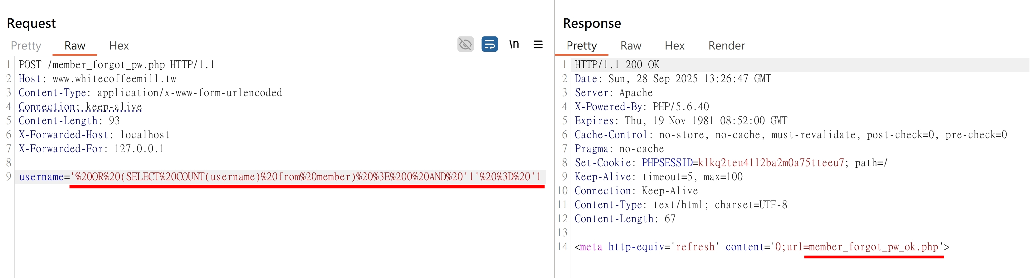Click the X-Powered-By: PHP/5.6.40 header
This screenshot has height=278, width=1030.
[x=642, y=106]
